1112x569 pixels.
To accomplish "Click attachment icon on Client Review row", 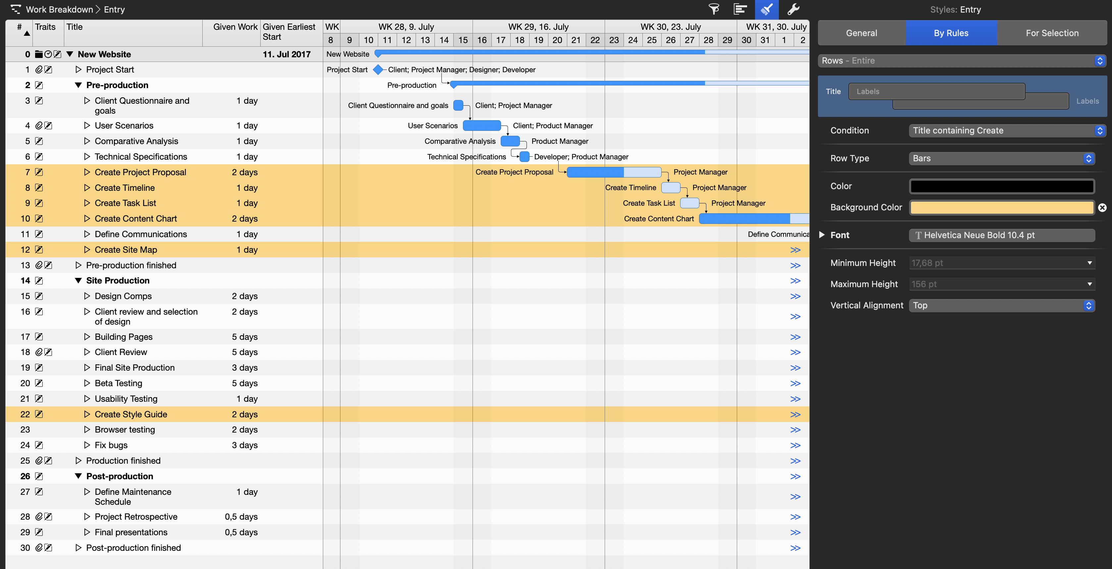I will coord(39,352).
